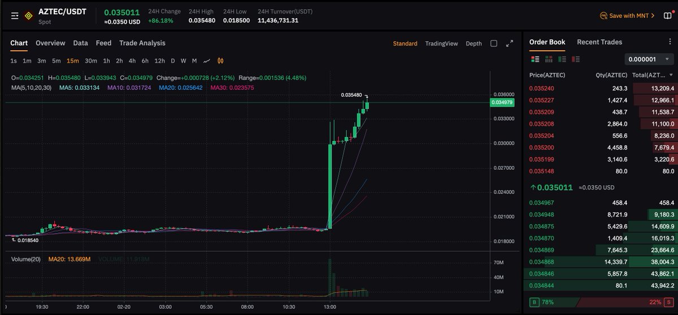Screen dimensions: 678x315
Task: Click the Qty(AZTEC) column header
Action: pyautogui.click(x=611, y=75)
